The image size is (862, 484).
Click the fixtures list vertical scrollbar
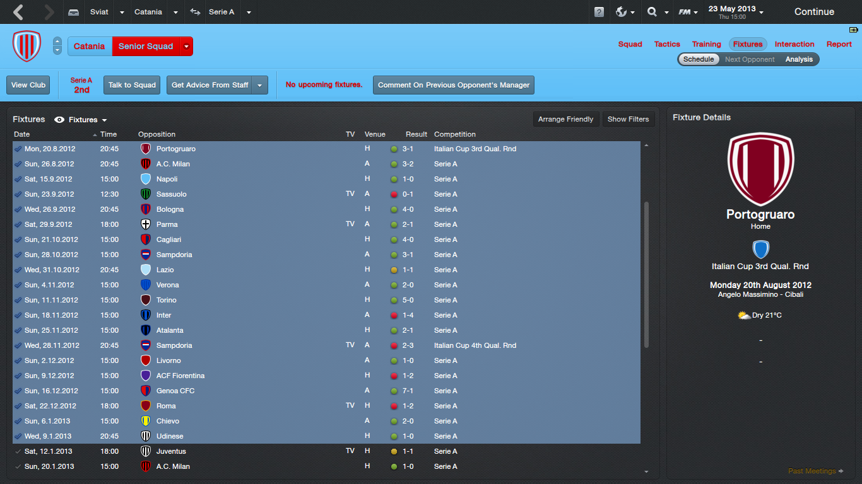[x=646, y=274]
